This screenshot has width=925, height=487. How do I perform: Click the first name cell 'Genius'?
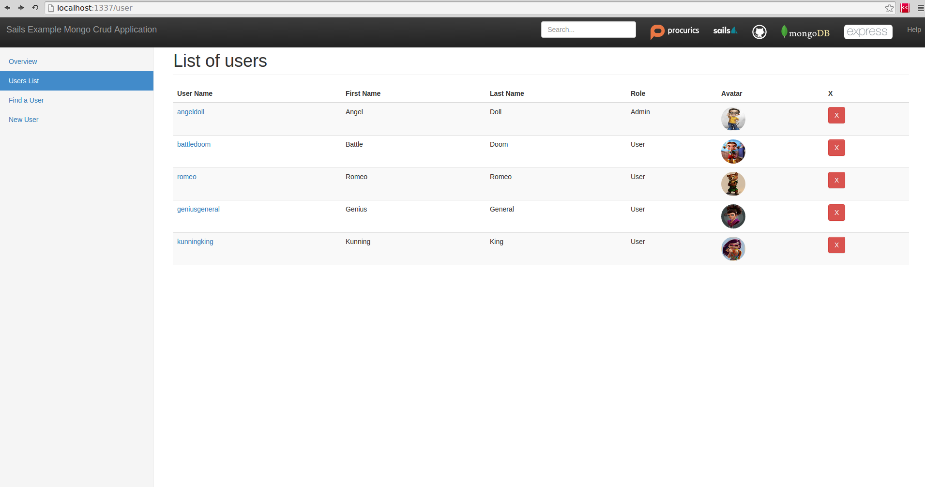(x=356, y=209)
